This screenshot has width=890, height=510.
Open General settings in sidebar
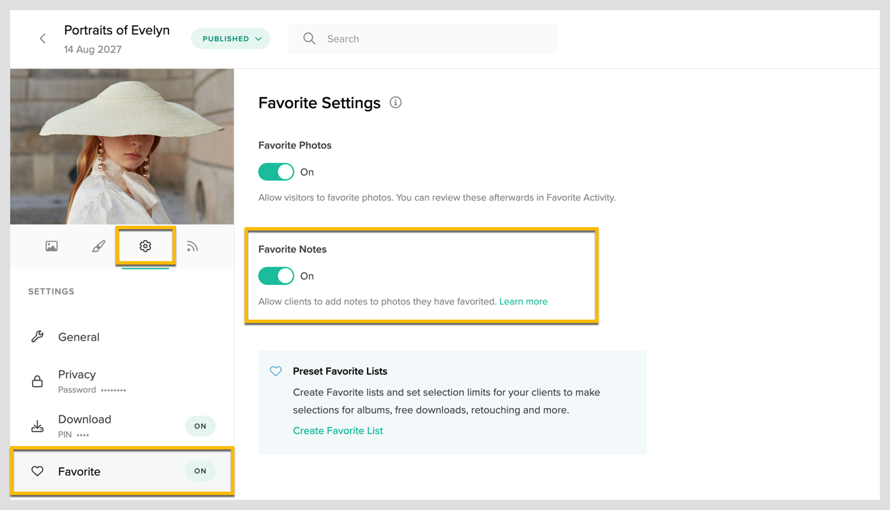point(122,337)
